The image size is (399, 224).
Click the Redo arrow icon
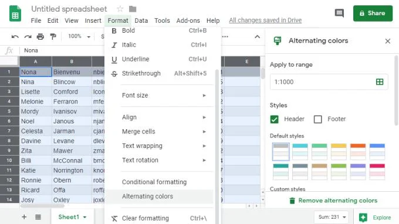point(28,37)
